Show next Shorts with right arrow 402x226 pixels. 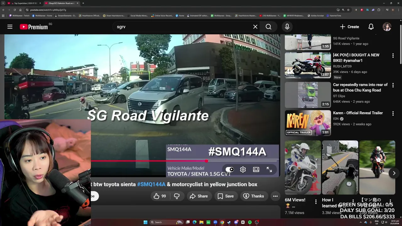coord(394,173)
